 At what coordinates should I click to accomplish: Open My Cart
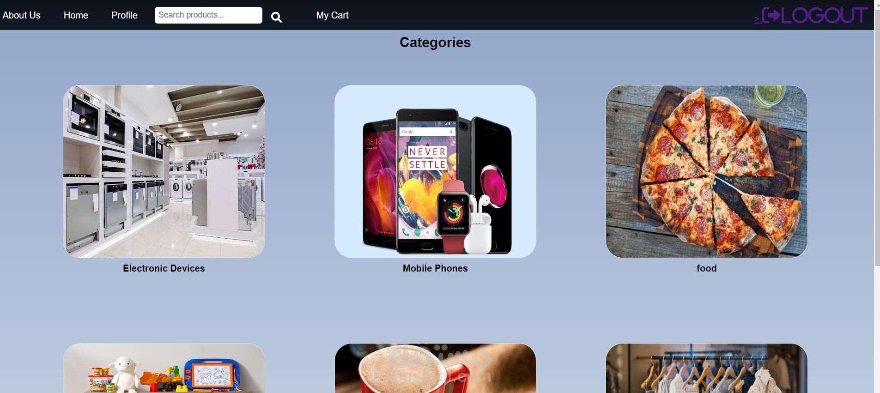[332, 15]
